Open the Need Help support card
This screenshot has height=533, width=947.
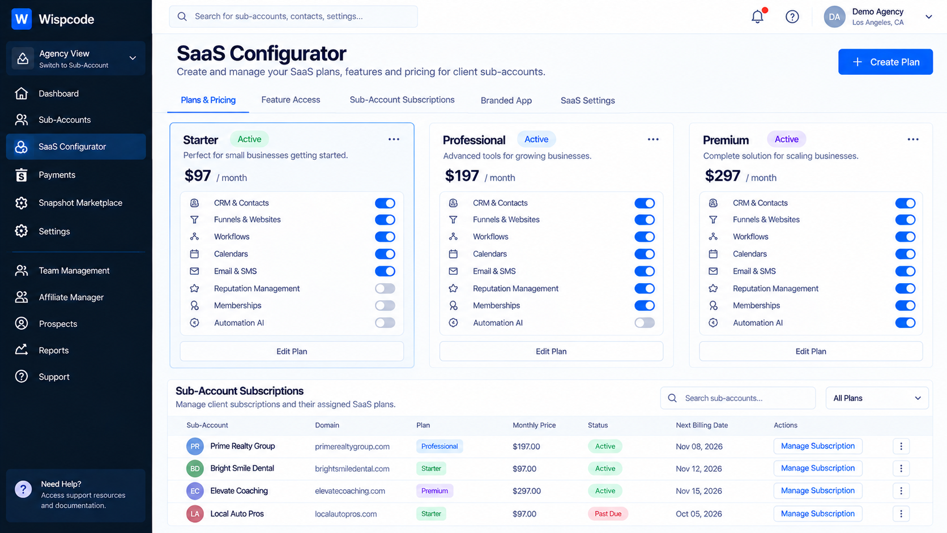coord(76,495)
